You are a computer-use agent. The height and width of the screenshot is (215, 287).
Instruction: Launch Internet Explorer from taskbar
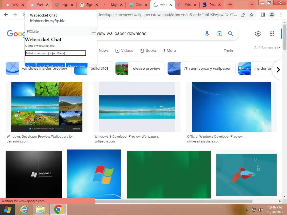point(24,209)
